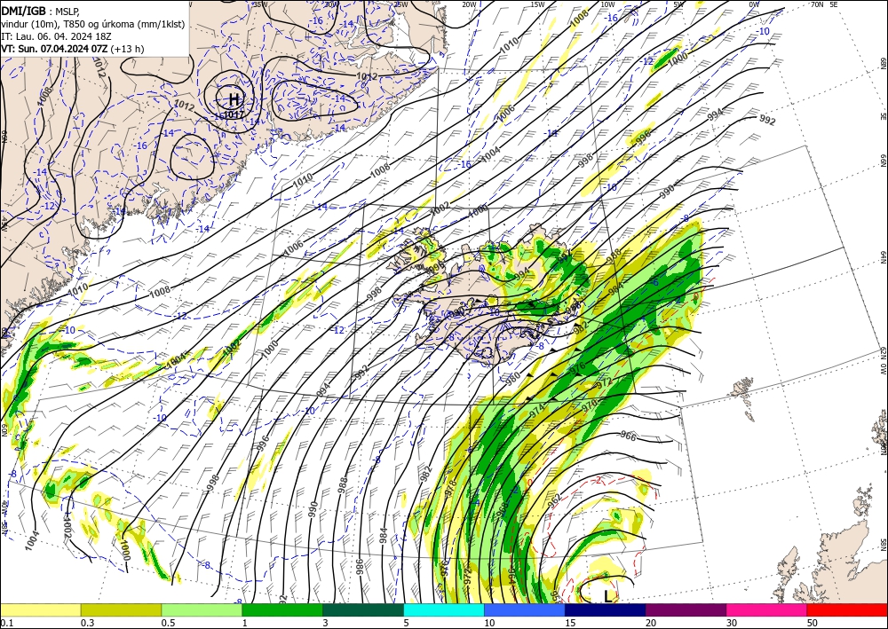Select the red 50+ legend swatch
Viewport: 888px width, 629px height.
pos(847,609)
